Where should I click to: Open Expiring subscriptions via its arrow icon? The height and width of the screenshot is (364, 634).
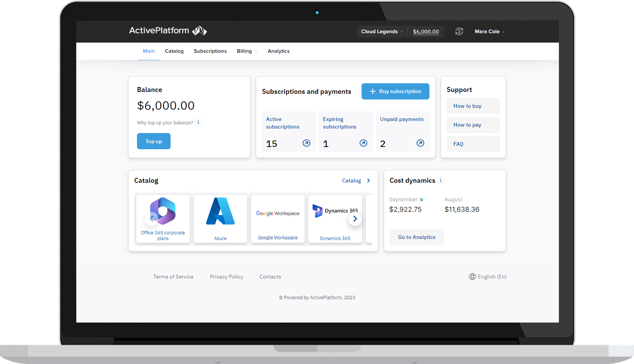(363, 143)
